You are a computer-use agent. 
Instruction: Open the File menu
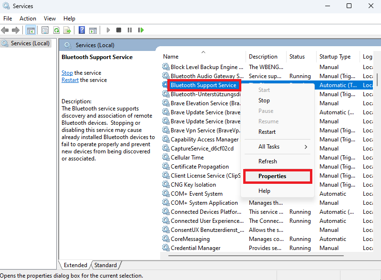(8, 19)
